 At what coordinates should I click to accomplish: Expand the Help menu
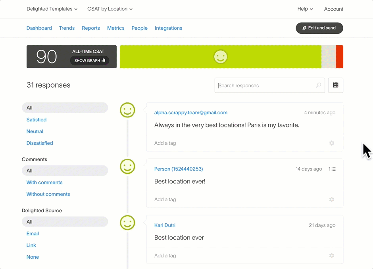(305, 9)
